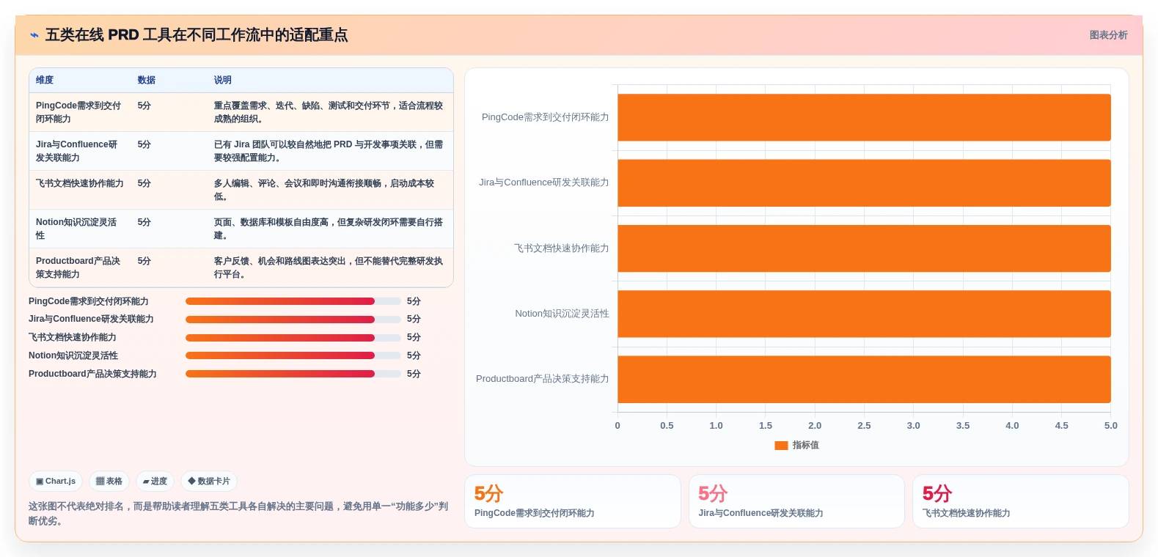This screenshot has width=1158, height=557.
Task: Click the Productboard orange bar in chart
Action: coord(864,380)
